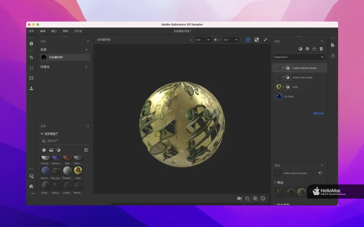Screen dimensions: 364x227
Task: Open the Height Blend dropdown
Action: [x=299, y=57]
